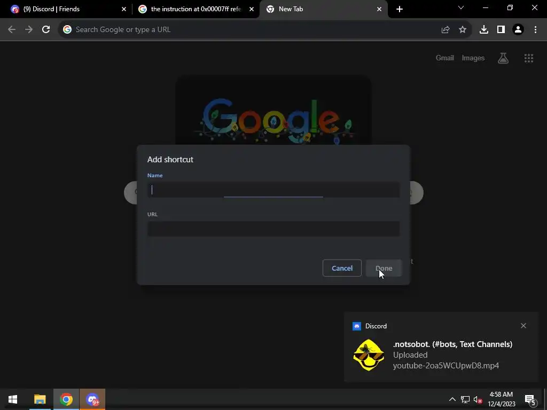
Task: Open Search Labs flask icon
Action: (x=503, y=58)
